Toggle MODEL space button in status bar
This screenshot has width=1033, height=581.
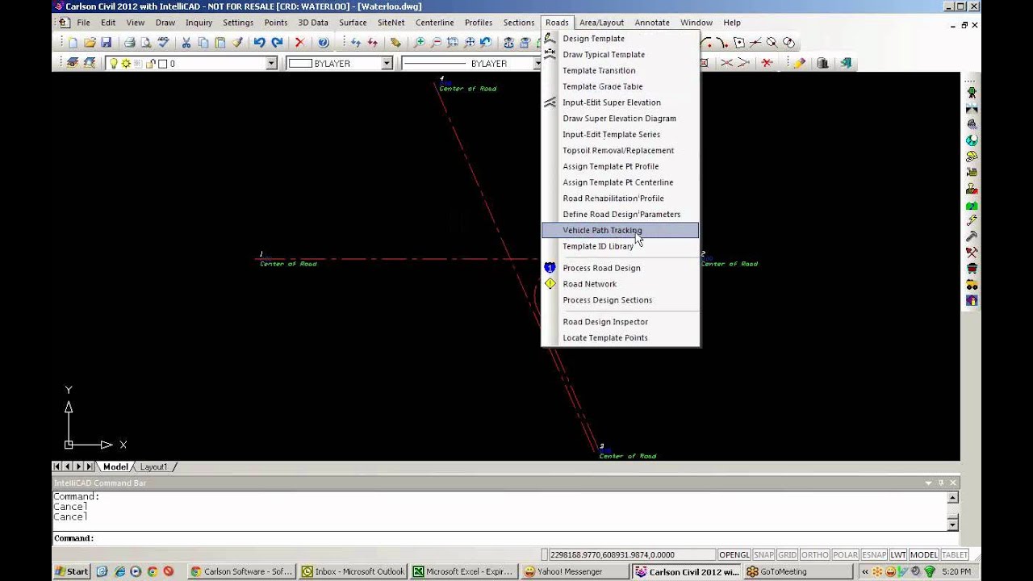924,555
